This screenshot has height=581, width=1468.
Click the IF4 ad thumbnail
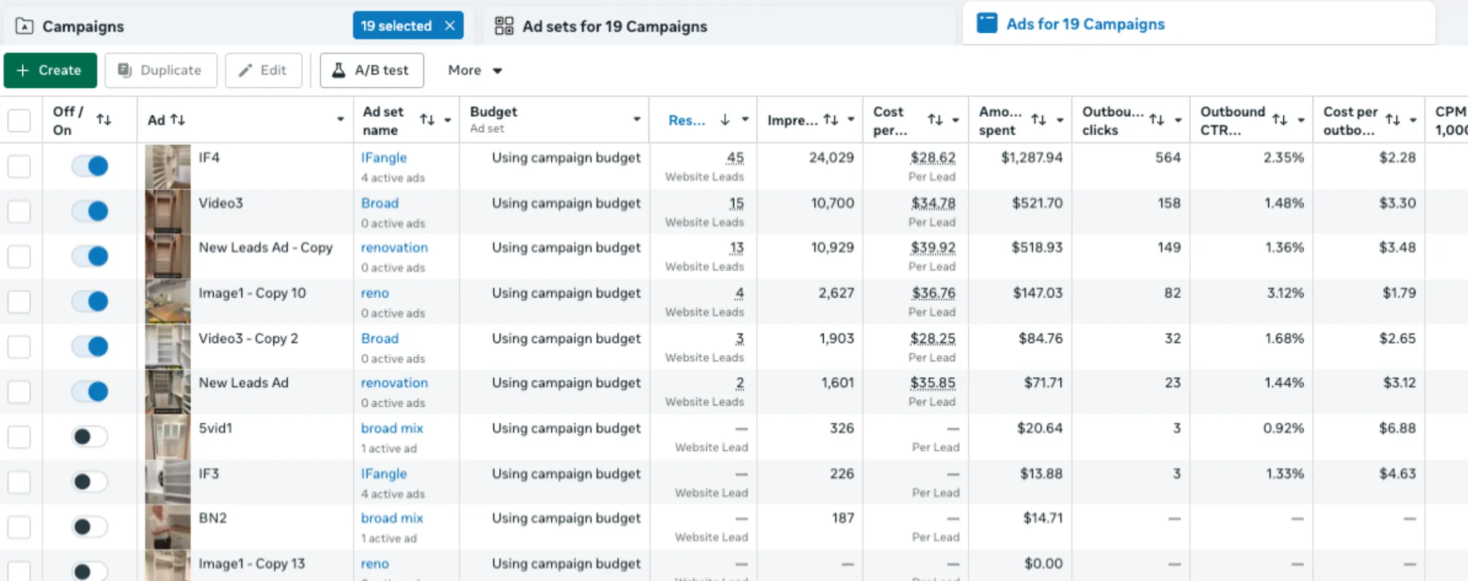[x=167, y=166]
